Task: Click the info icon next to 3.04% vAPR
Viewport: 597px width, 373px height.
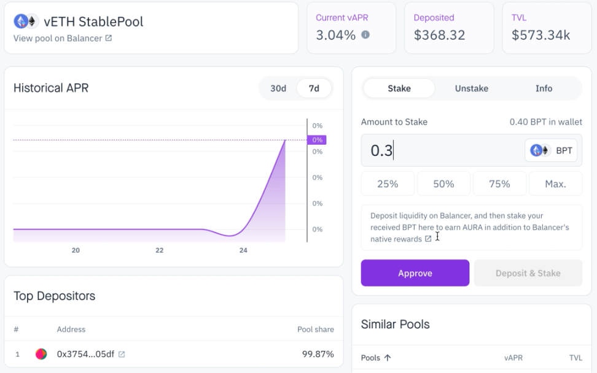Action: pos(365,35)
